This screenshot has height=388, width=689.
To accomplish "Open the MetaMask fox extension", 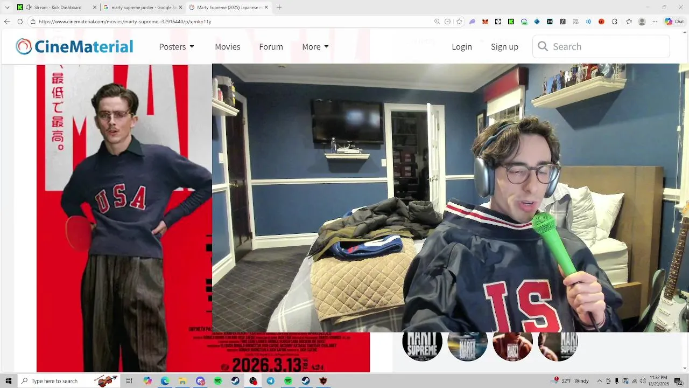I will click(x=485, y=22).
